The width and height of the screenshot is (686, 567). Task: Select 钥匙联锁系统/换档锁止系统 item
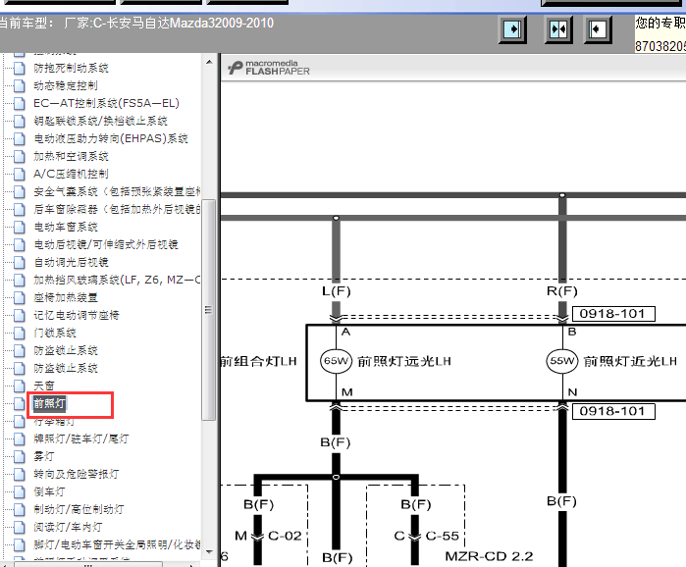coord(101,121)
